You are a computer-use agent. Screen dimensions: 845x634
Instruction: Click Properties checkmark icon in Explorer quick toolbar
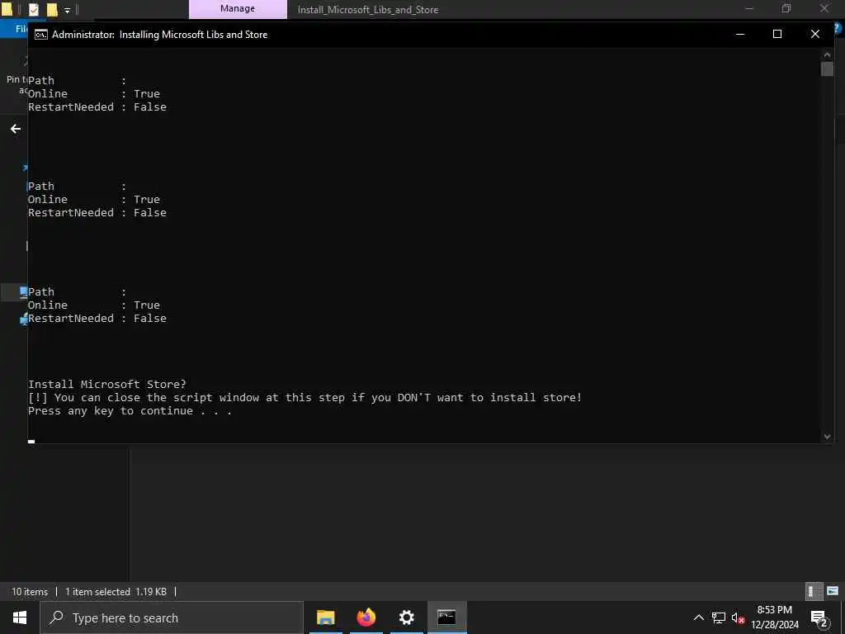pyautogui.click(x=33, y=9)
